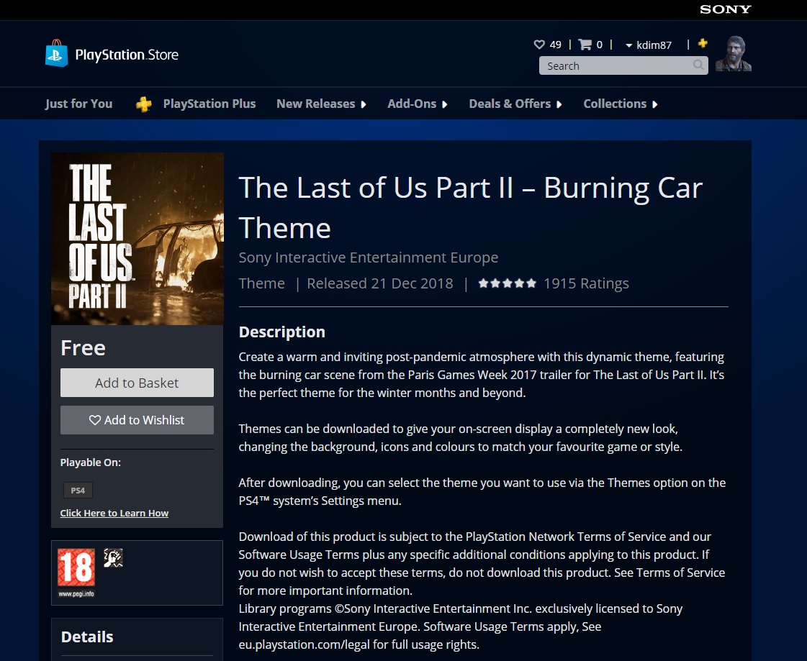Follow the Click Here to Learn How link
Viewport: 807px width, 661px height.
coord(114,514)
